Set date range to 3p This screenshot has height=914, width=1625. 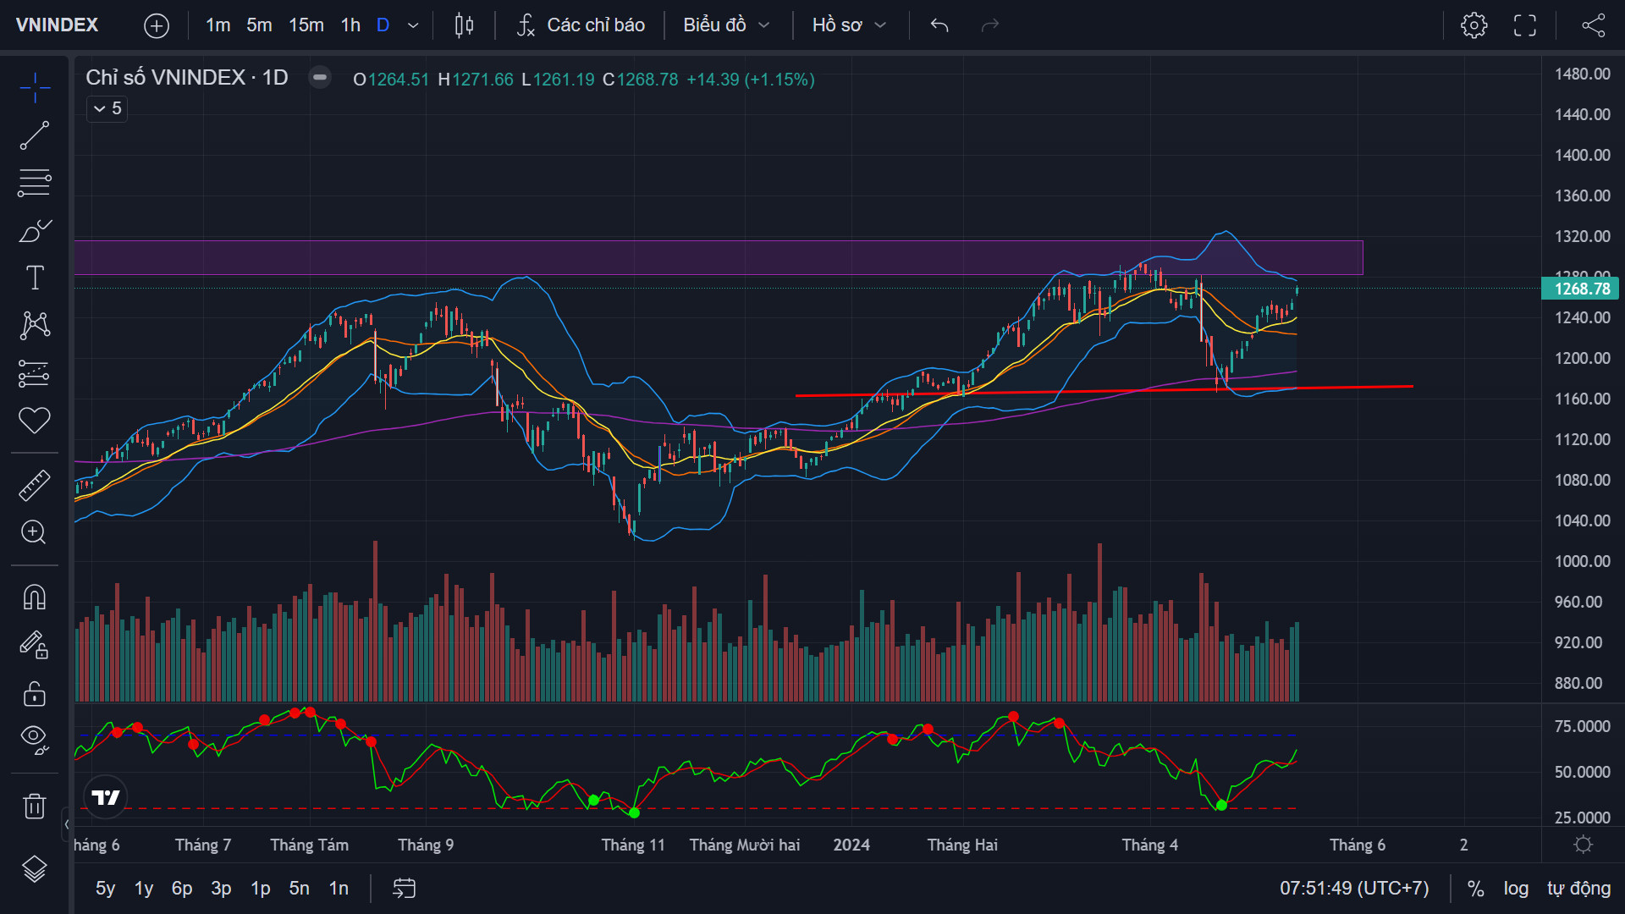coord(221,889)
